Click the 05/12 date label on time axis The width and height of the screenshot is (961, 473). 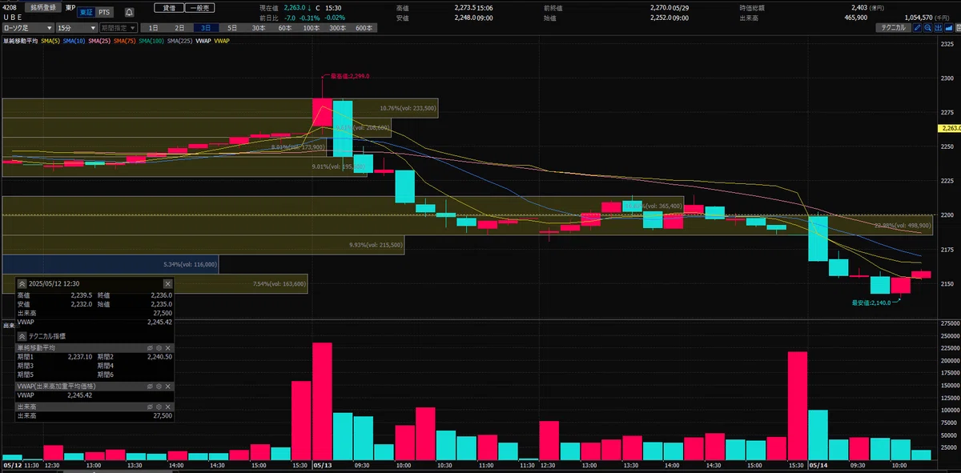pos(12,464)
